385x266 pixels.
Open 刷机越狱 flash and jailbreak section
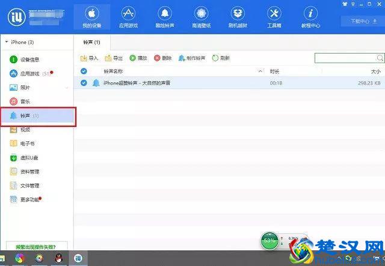238,17
